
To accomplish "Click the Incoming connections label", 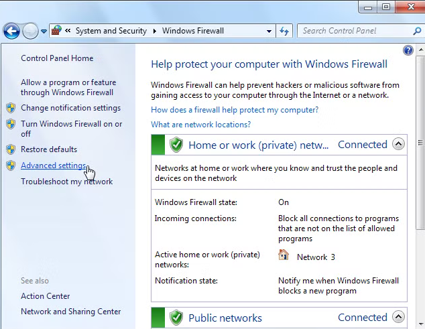I will pyautogui.click(x=196, y=218).
